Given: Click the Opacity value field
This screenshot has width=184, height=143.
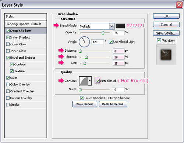Looking at the screenshot, I should [x=118, y=33].
